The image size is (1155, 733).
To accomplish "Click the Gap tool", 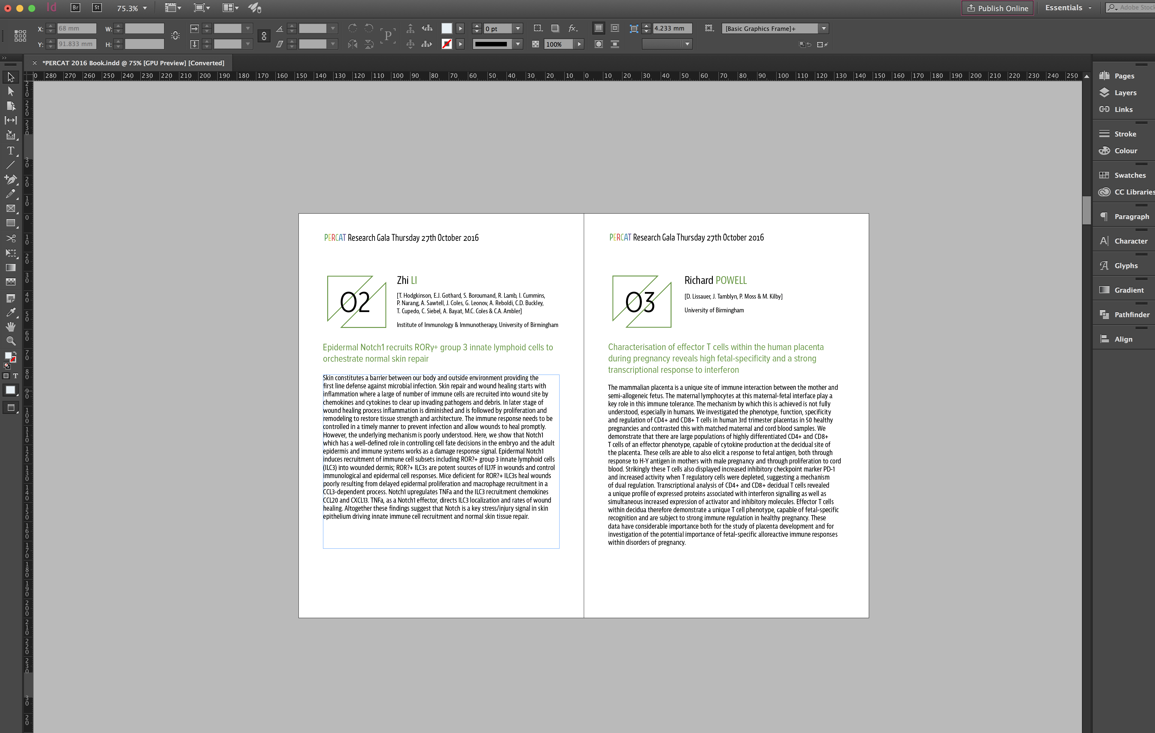I will [x=10, y=120].
